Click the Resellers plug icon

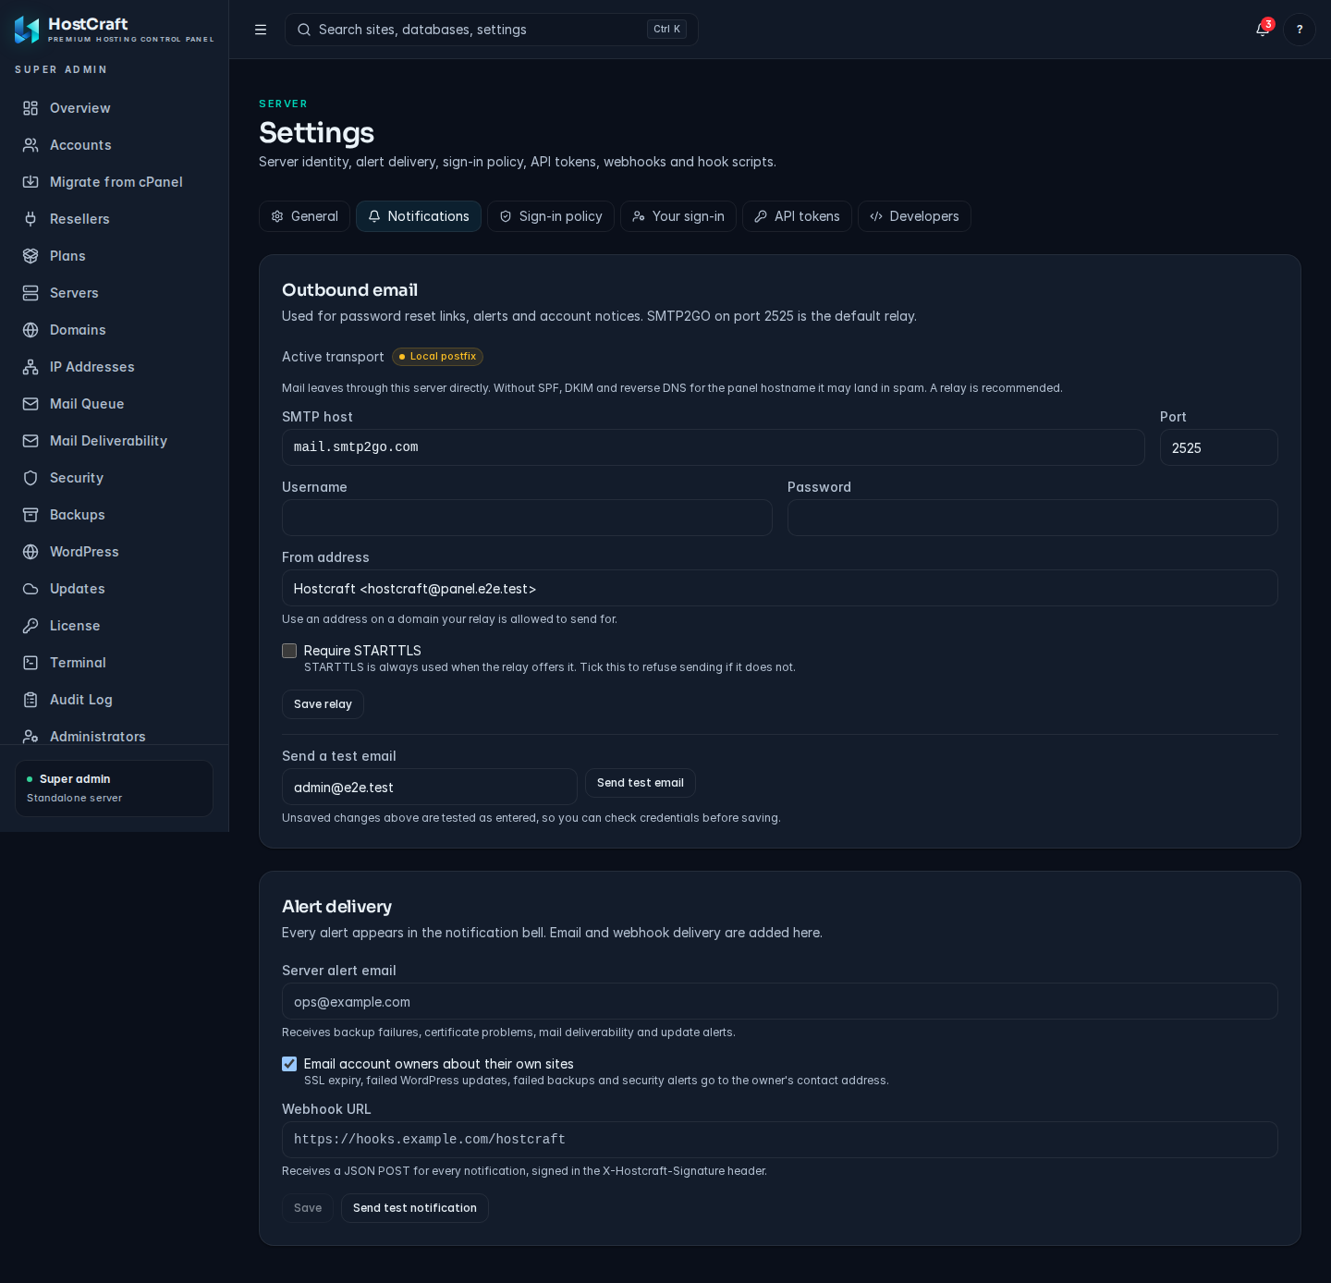click(31, 219)
